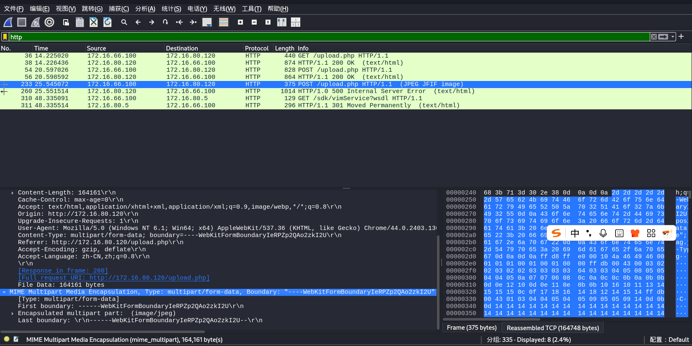Click hex pane horizontal scrollbar

pos(492,319)
